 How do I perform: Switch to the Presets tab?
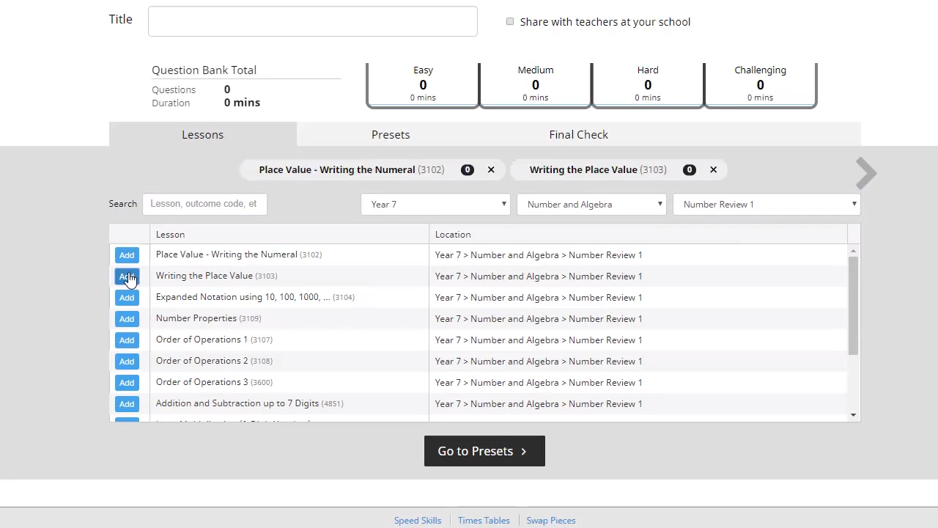tap(391, 135)
